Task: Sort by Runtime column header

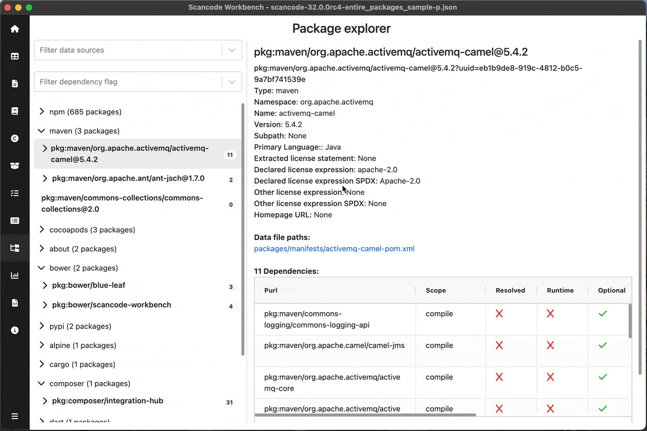Action: click(x=560, y=290)
